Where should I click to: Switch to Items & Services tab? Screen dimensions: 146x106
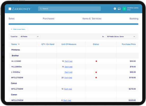92,19
